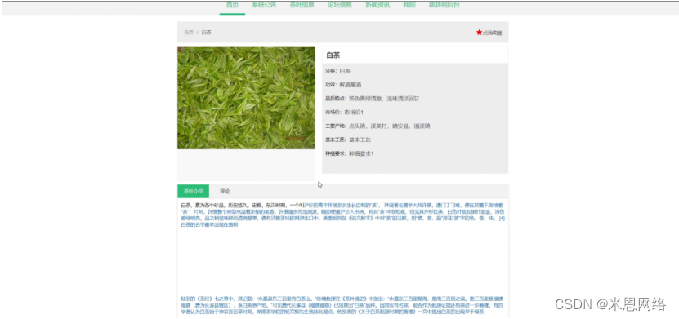Click the 品质特点 description row
Screen dimensions: 679x319
pos(372,99)
